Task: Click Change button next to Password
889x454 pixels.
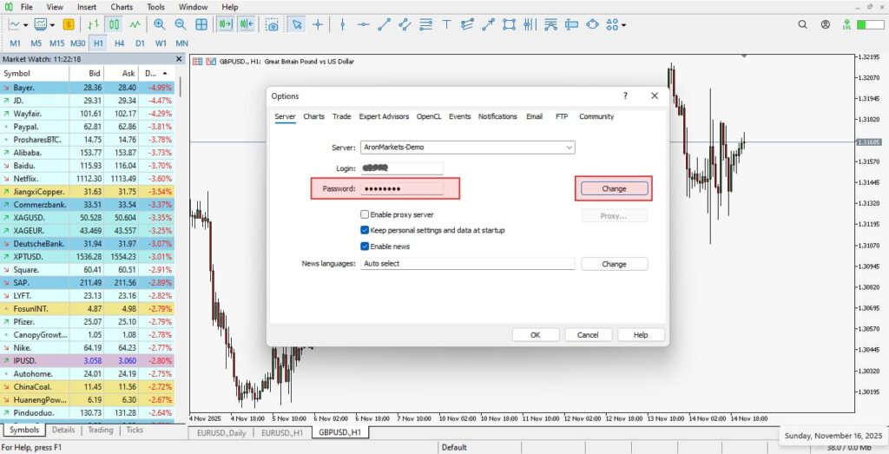Action: pos(614,188)
